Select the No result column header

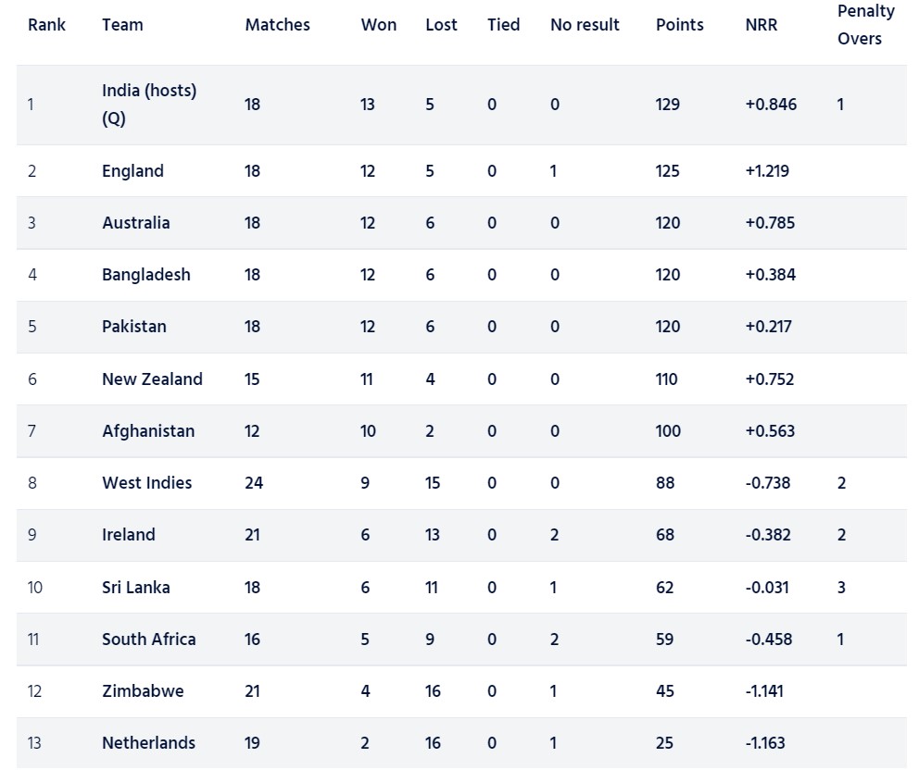(585, 25)
